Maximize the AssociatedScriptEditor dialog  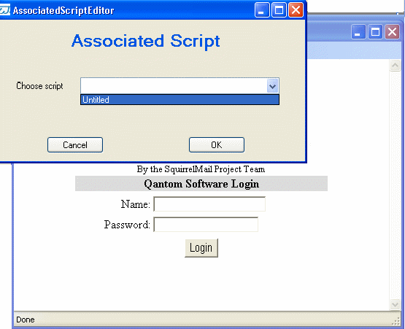pos(279,10)
